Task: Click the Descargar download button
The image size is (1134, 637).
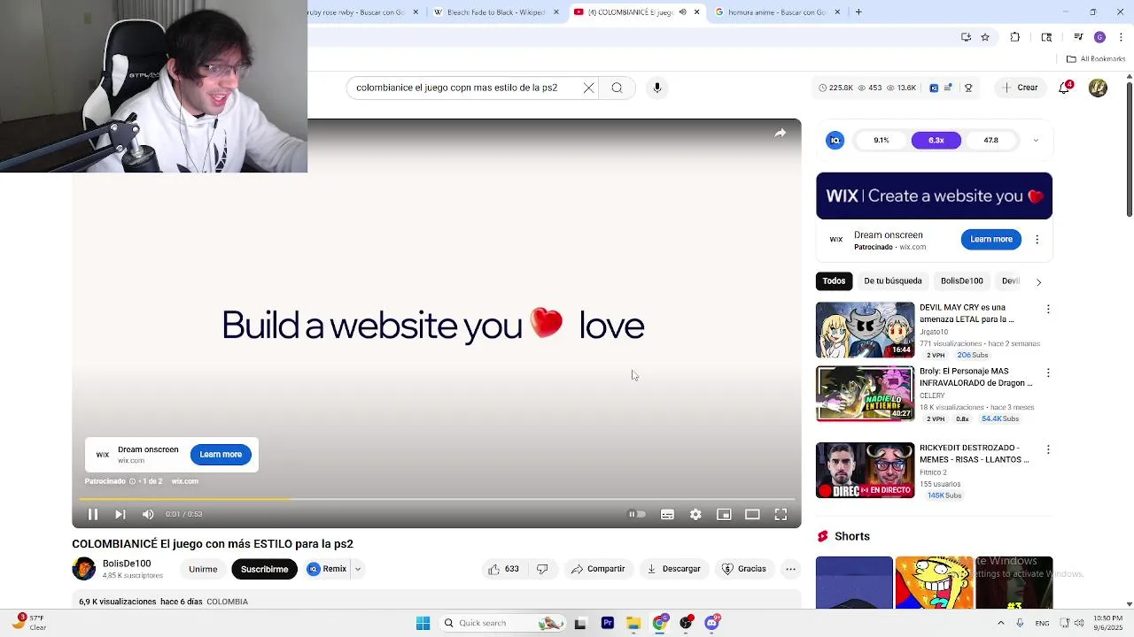Action: (674, 569)
